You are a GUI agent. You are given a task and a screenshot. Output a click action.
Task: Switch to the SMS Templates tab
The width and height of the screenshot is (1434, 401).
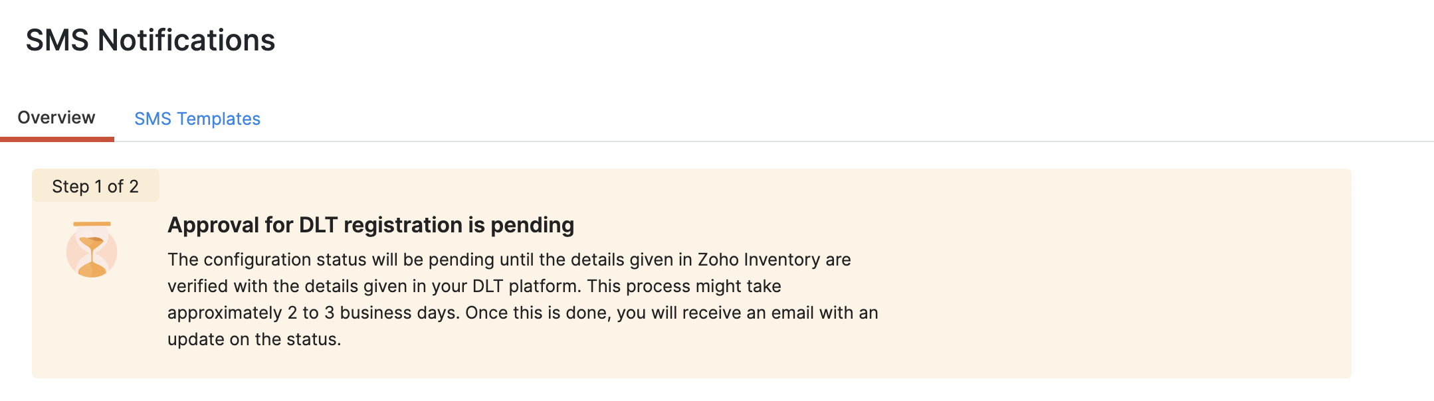(x=197, y=119)
